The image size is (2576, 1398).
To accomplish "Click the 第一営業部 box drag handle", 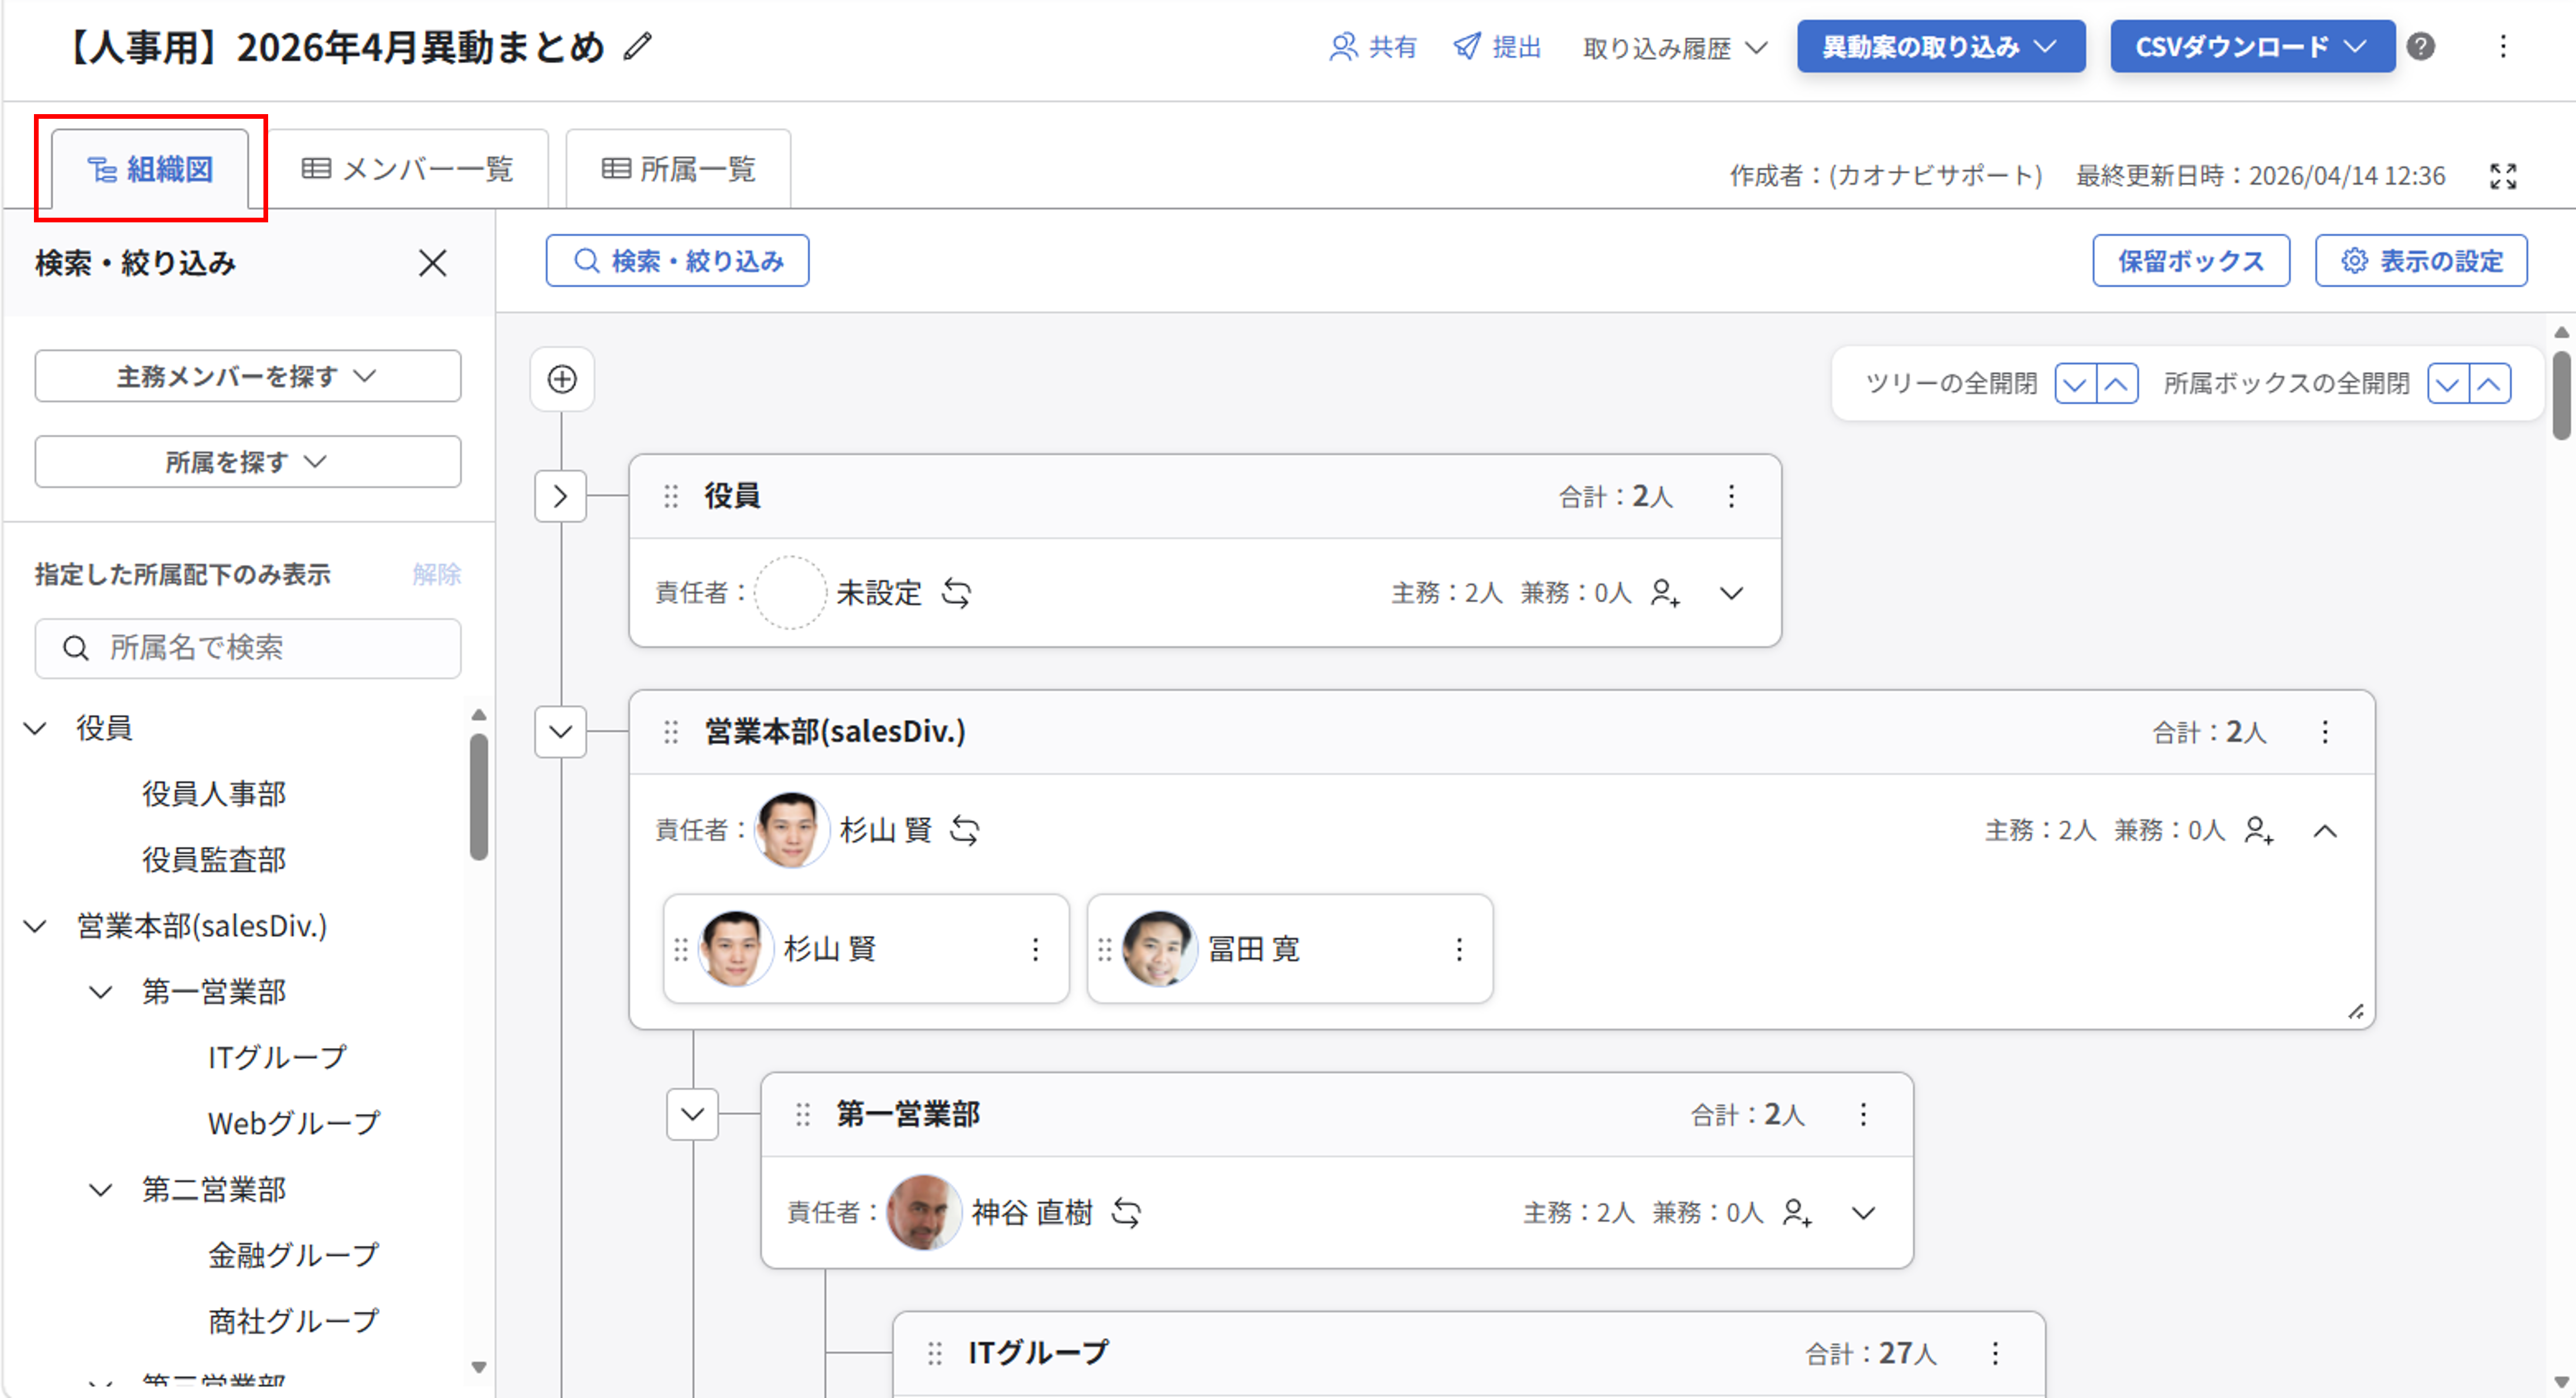I will tap(803, 1114).
